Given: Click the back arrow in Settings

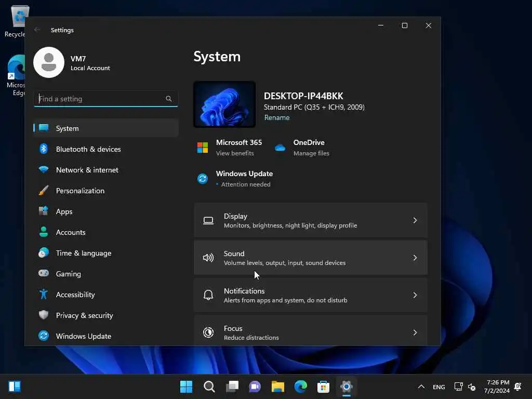Looking at the screenshot, I should (x=37, y=30).
